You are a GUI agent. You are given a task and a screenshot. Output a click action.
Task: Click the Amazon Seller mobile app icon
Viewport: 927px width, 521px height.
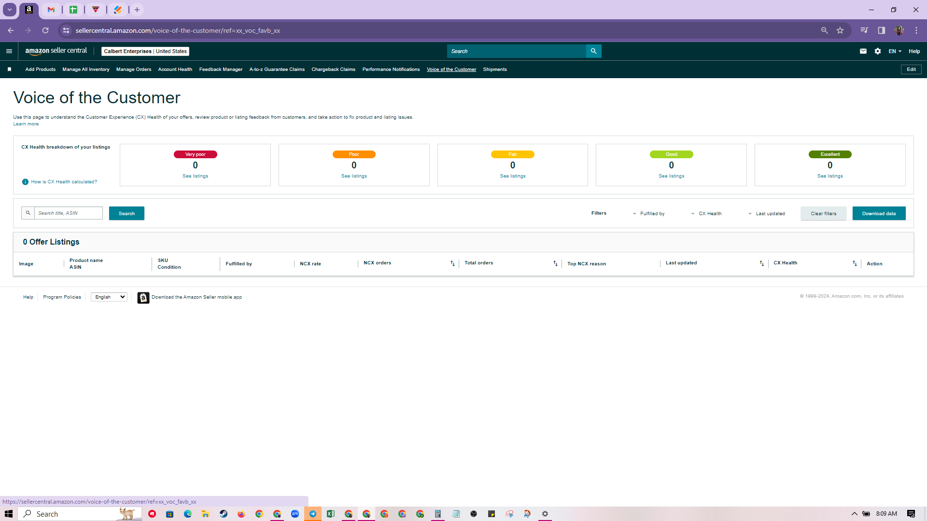click(143, 298)
